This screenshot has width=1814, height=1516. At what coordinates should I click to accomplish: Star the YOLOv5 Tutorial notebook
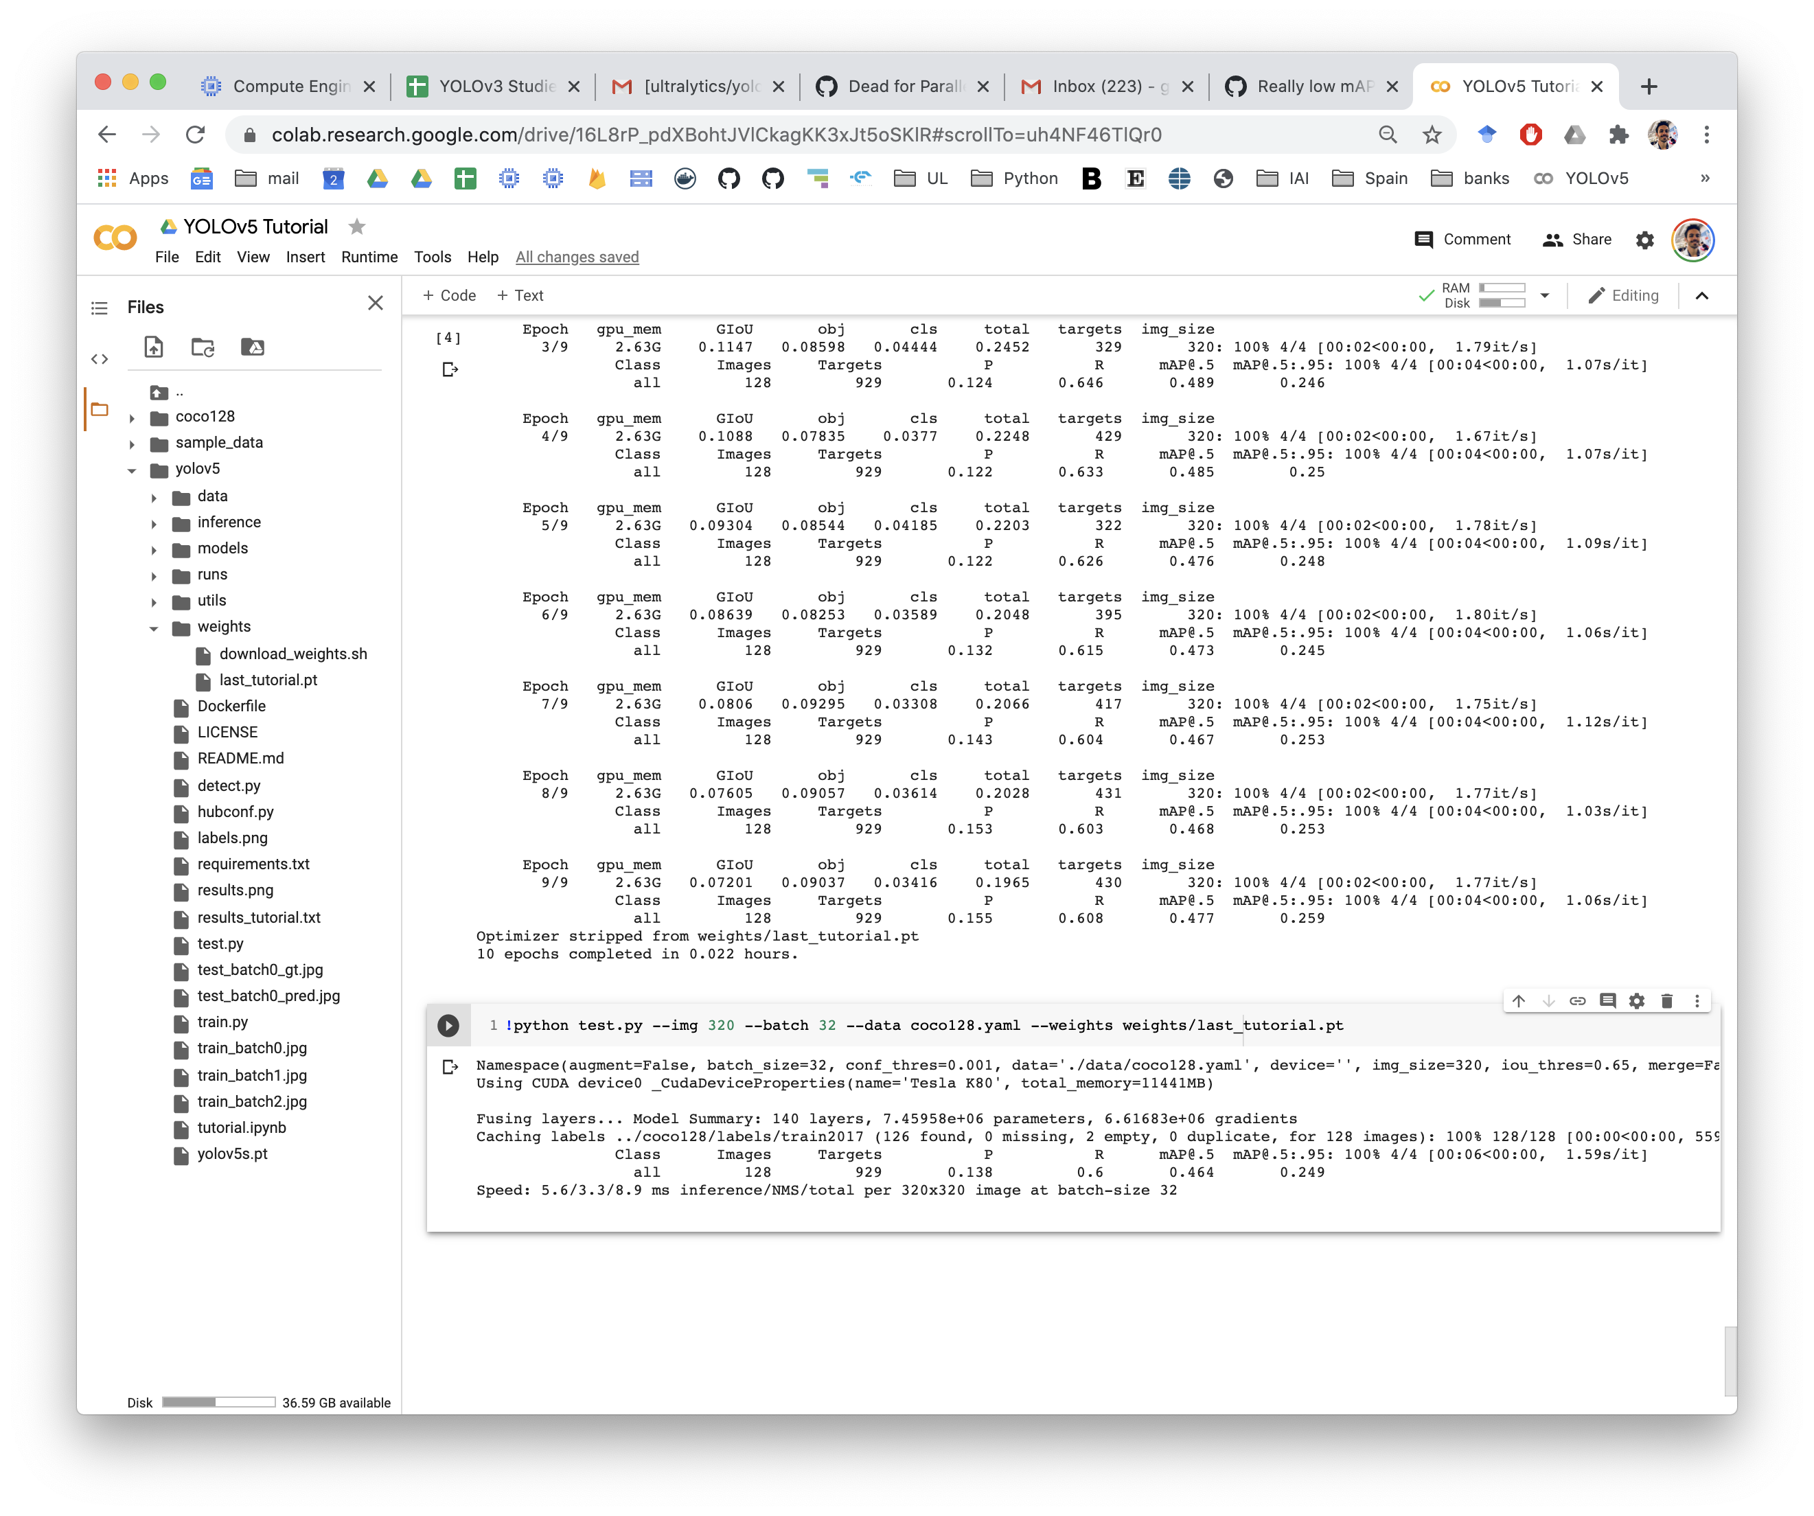click(x=357, y=227)
